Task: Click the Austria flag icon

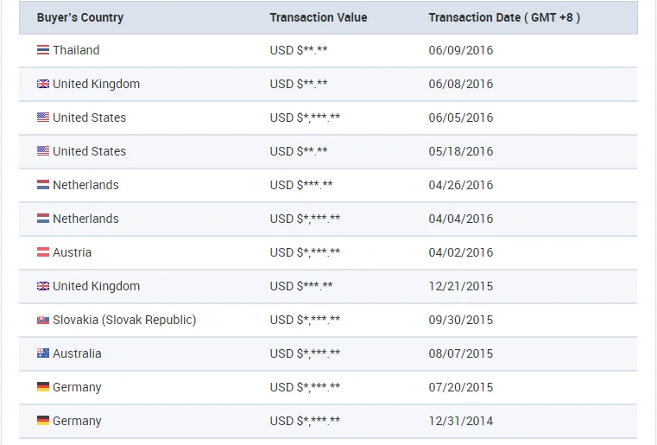Action: (x=43, y=252)
